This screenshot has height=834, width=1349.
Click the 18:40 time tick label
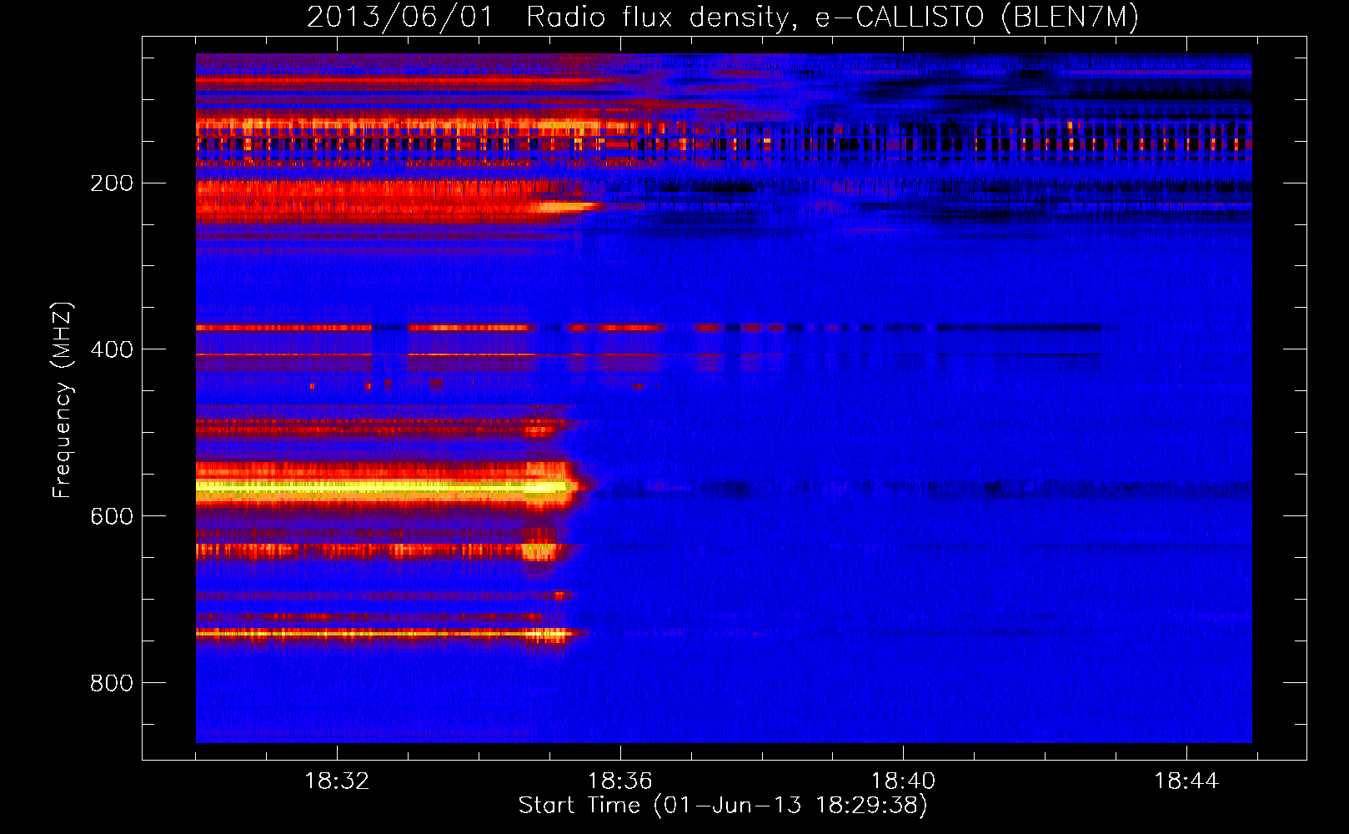click(x=903, y=781)
